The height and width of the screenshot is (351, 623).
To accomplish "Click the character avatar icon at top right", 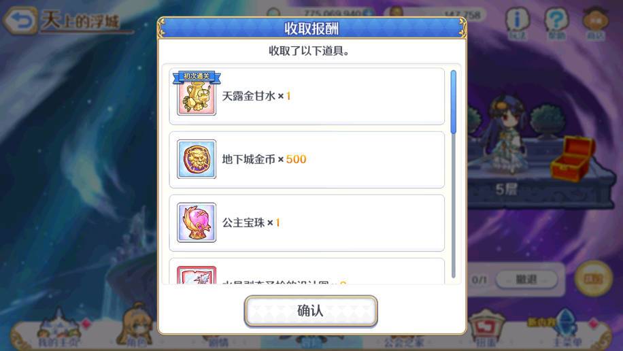I will pyautogui.click(x=595, y=20).
